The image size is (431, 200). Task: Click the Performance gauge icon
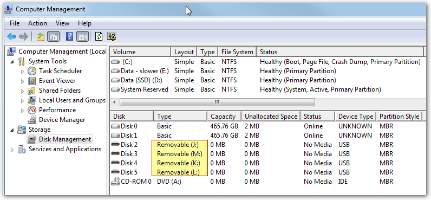click(32, 111)
